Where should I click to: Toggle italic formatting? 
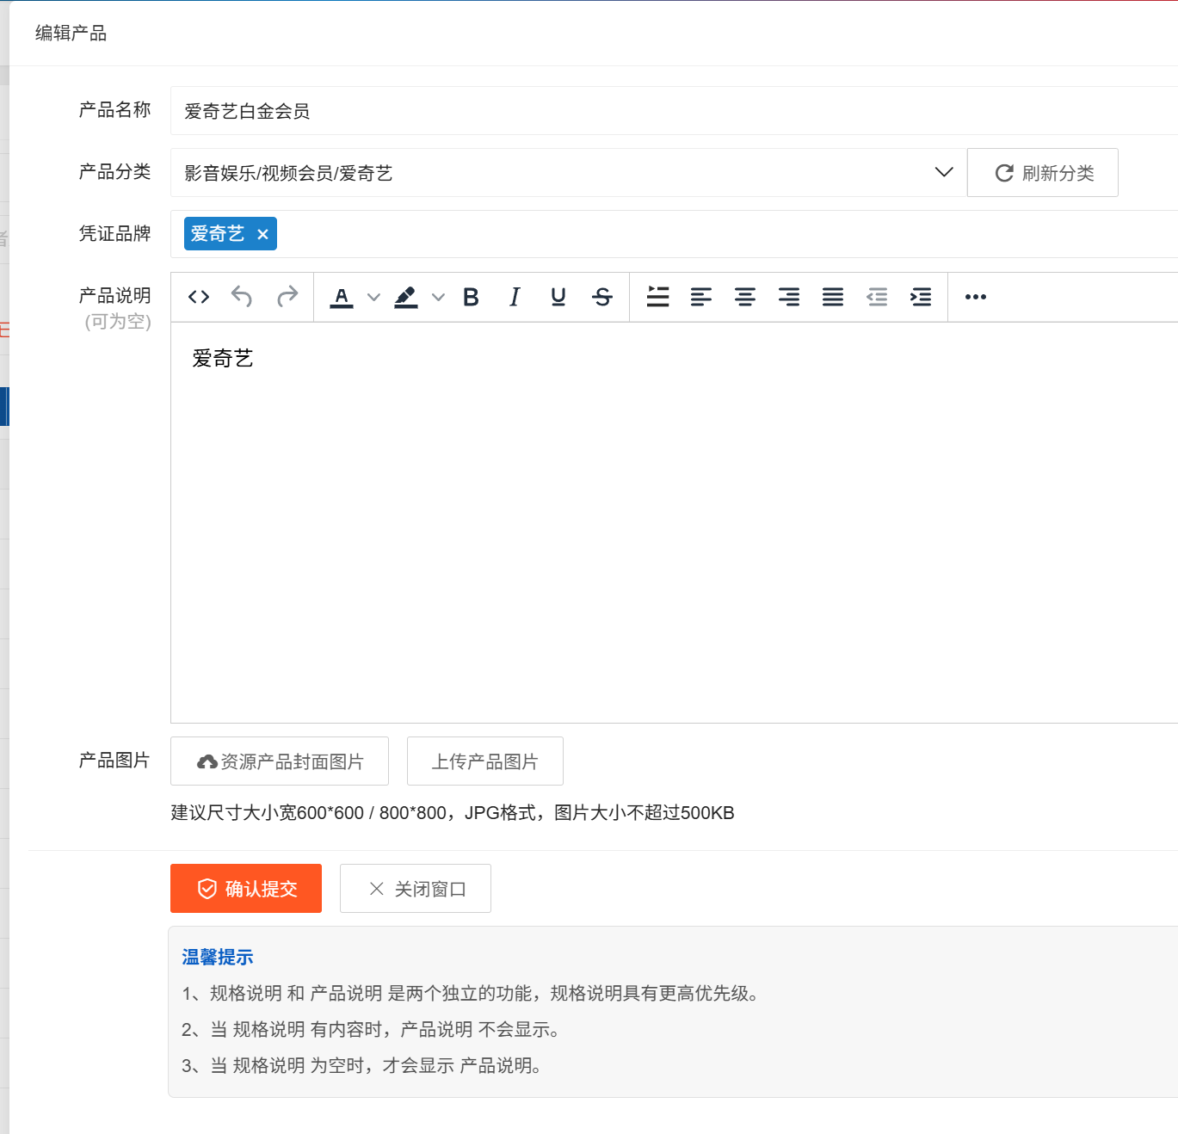[515, 298]
